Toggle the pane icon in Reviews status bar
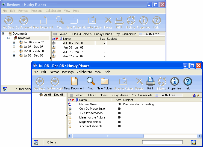Viewport: 203px width, 147px height. [5, 89]
